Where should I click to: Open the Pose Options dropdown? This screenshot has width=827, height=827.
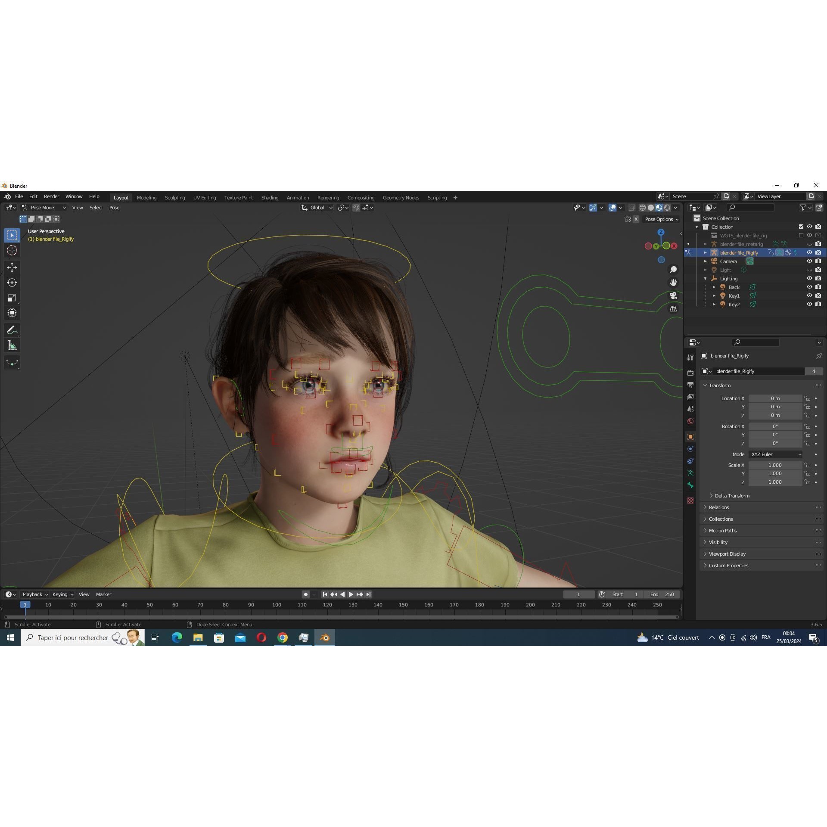tap(661, 219)
